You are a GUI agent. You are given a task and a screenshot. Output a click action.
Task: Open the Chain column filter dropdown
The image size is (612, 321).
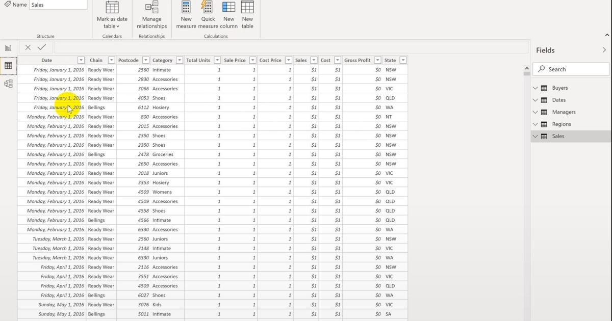[111, 60]
